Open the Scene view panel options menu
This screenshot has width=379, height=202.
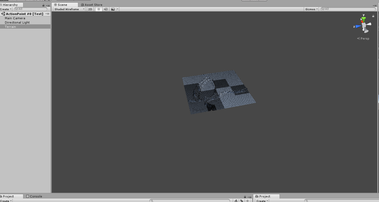click(x=375, y=5)
